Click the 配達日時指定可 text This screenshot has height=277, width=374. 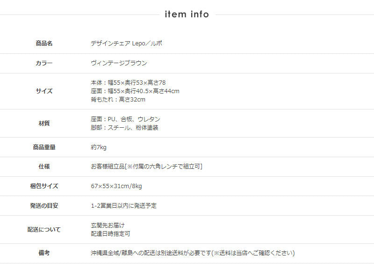[x=110, y=233]
